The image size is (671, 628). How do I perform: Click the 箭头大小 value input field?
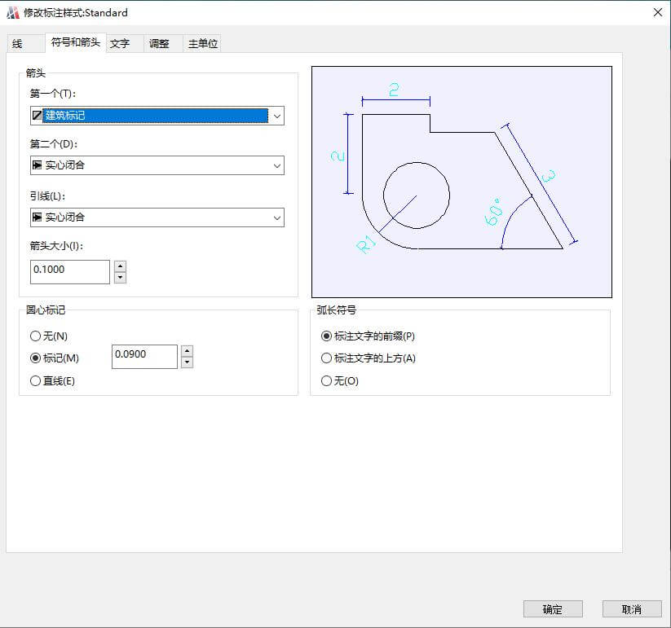point(69,271)
